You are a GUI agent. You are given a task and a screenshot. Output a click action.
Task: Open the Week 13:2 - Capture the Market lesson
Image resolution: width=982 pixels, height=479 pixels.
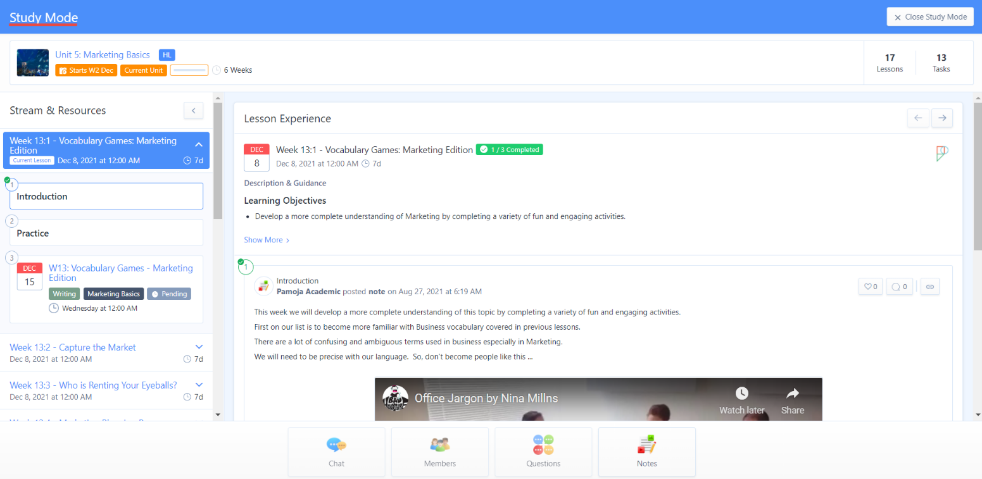(x=73, y=347)
